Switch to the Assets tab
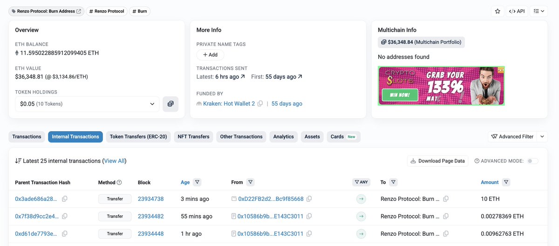Viewport: 559px width, 246px height. pos(312,137)
